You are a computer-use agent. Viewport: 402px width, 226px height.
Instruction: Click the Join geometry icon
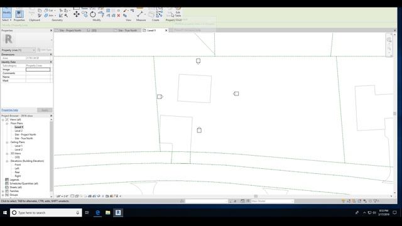point(49,16)
